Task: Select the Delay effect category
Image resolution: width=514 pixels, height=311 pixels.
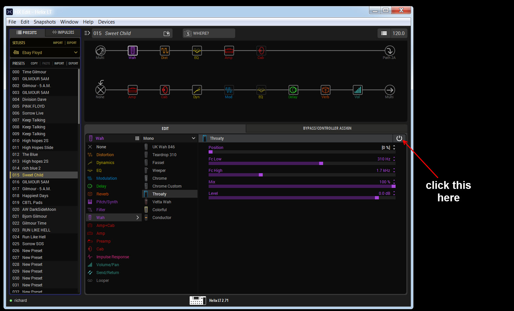Action: pyautogui.click(x=114, y=186)
